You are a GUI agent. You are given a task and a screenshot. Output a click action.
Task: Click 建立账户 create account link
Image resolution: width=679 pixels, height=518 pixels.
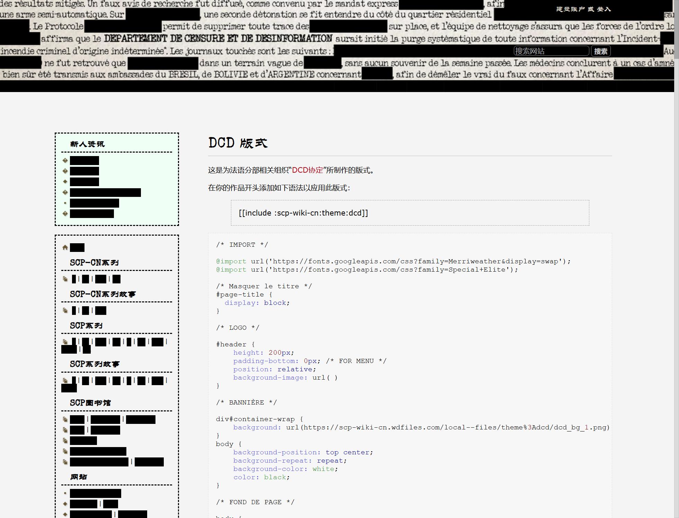pyautogui.click(x=570, y=9)
